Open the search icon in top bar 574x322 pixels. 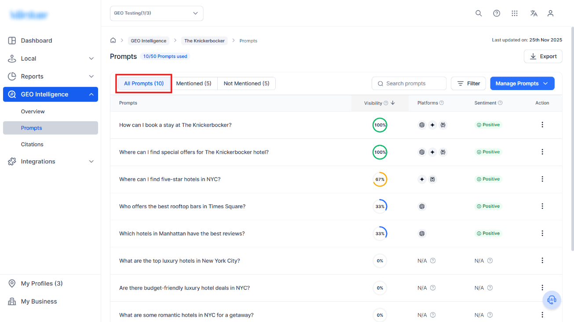(479, 14)
